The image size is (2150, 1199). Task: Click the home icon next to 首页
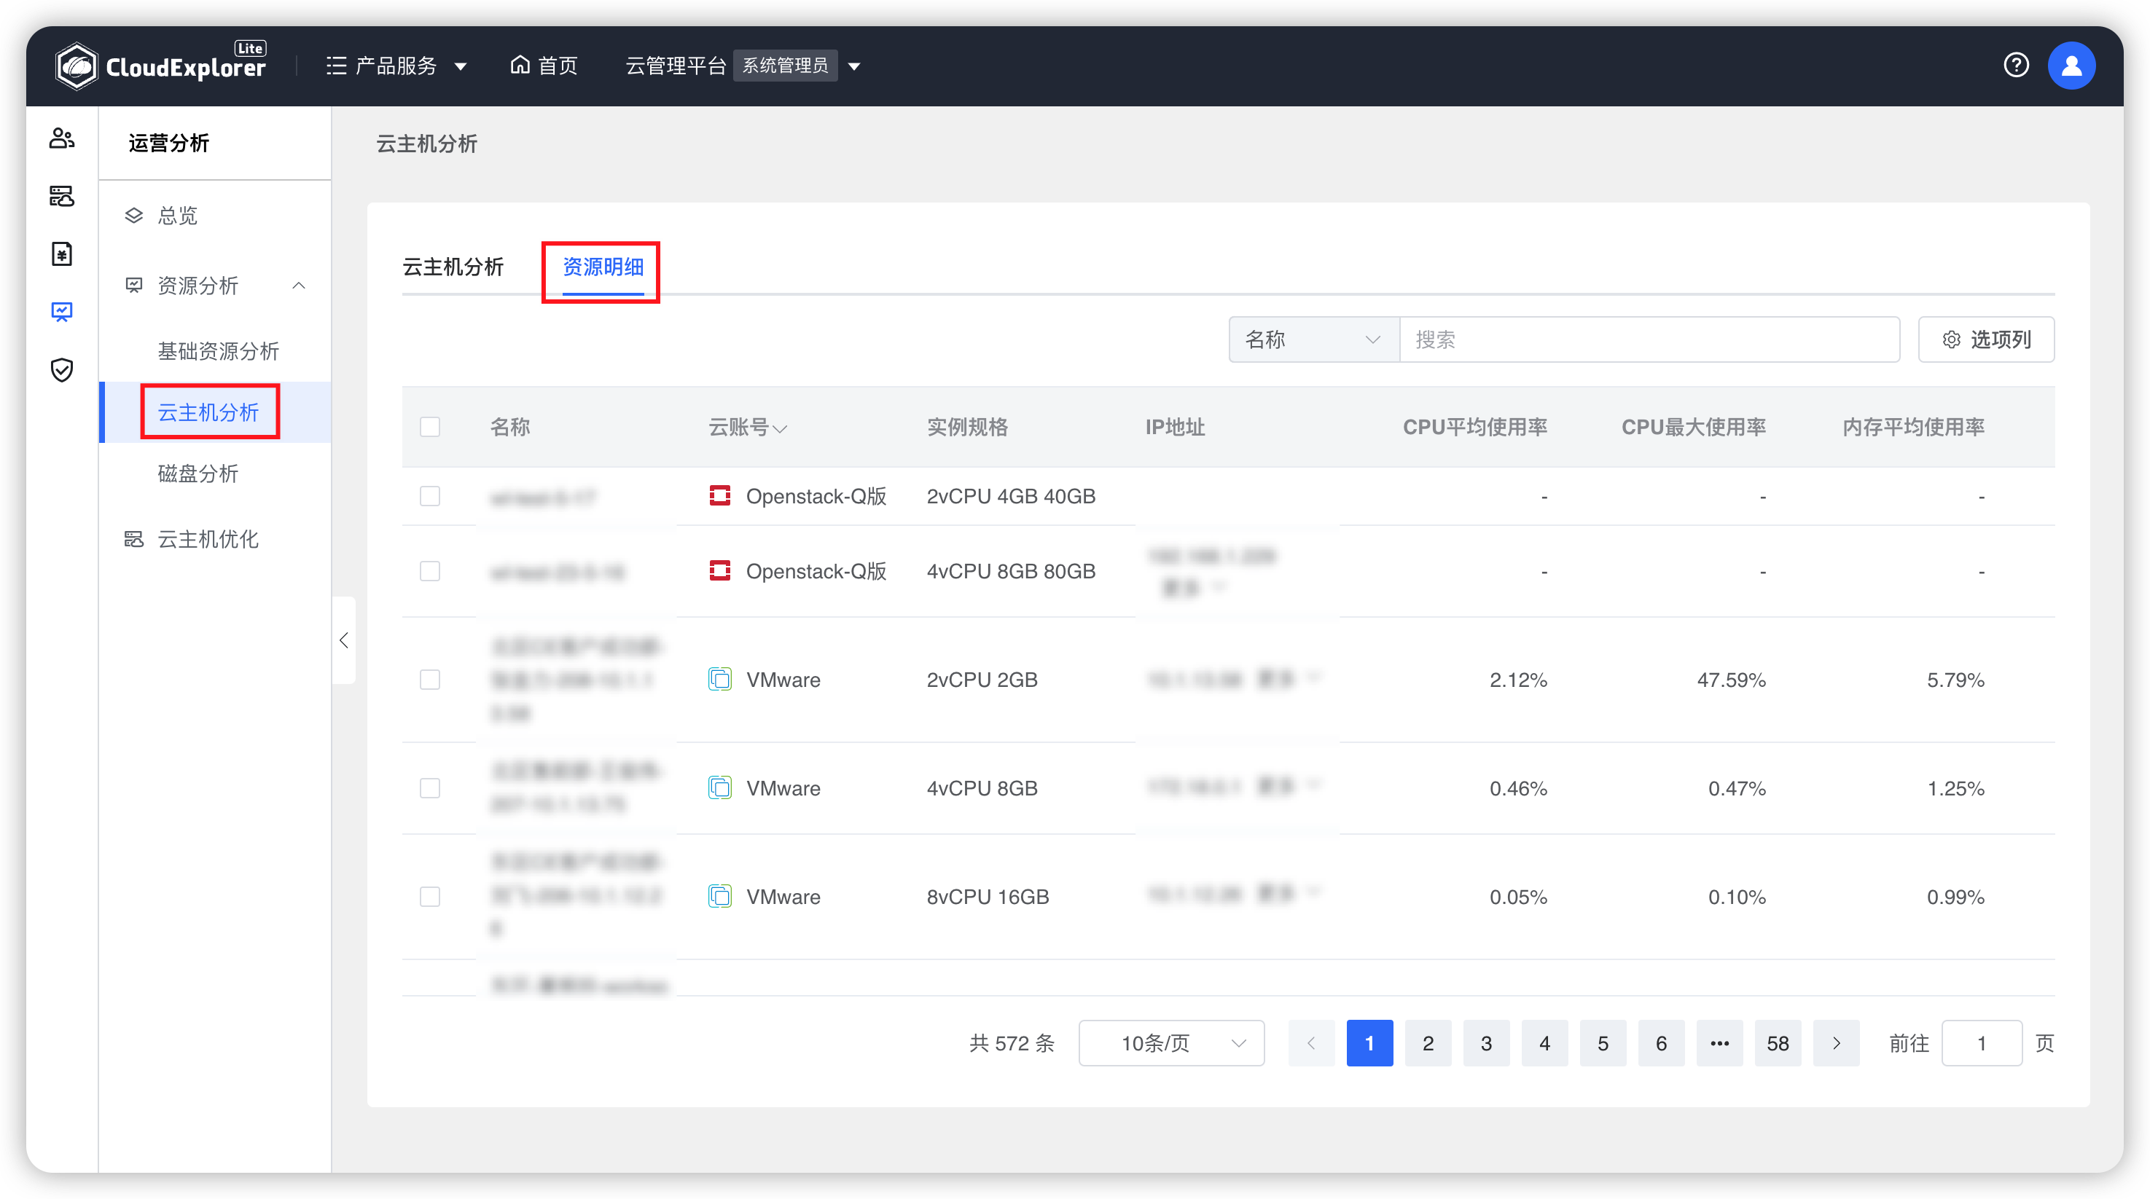pos(520,64)
